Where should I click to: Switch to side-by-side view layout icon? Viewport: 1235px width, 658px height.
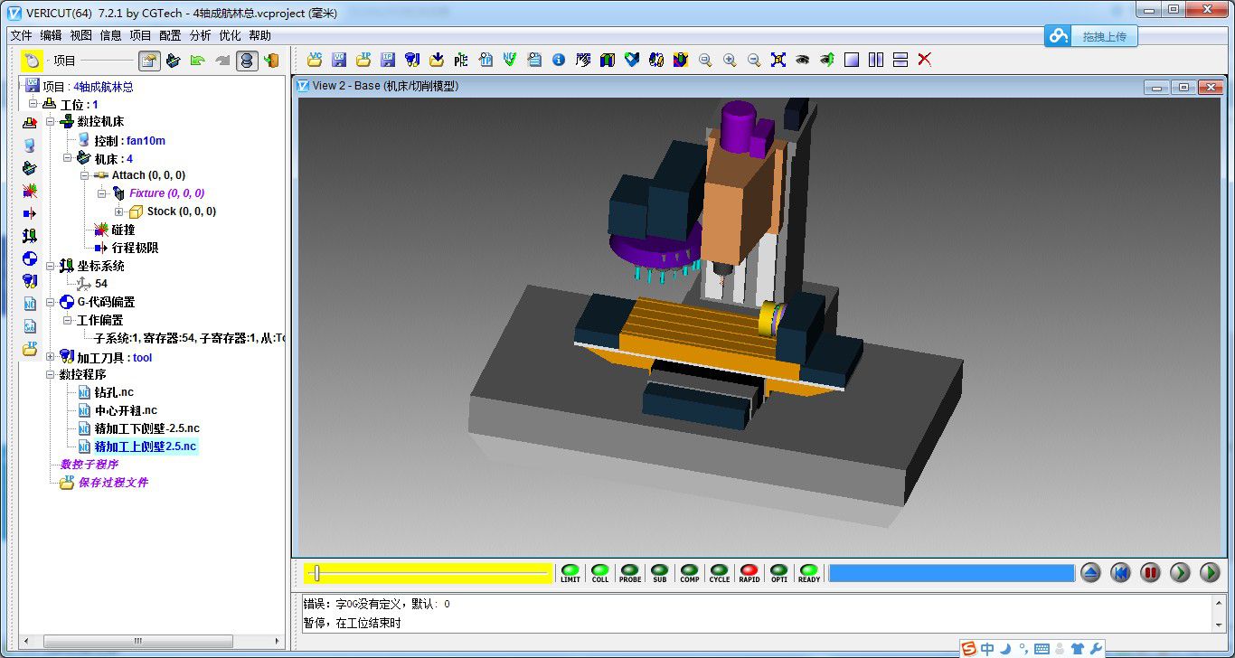point(876,60)
